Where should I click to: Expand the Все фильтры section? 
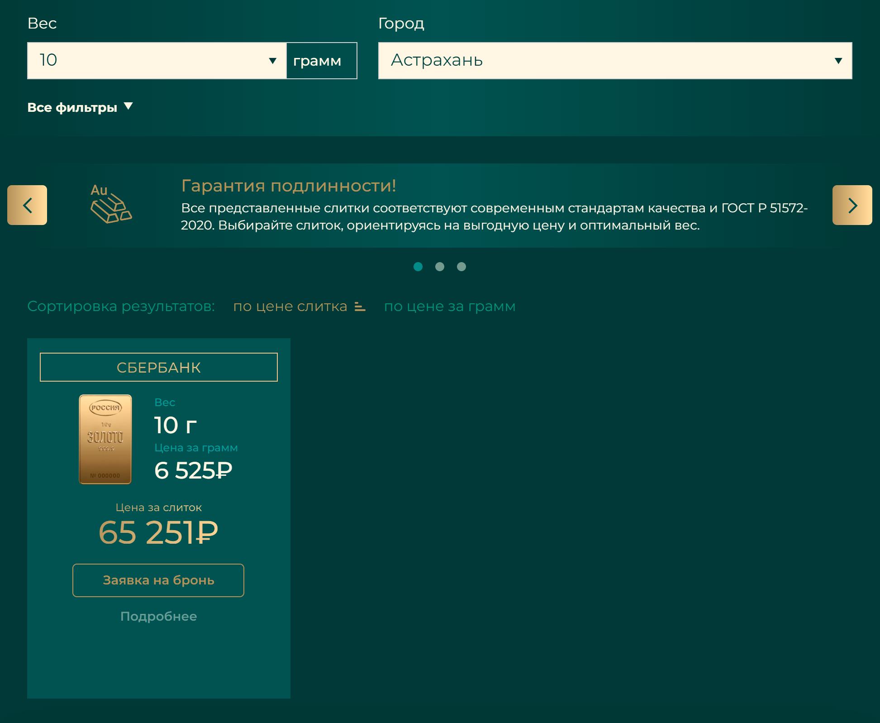point(80,107)
